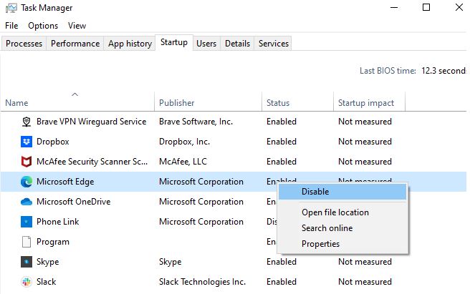Click publisher Slack Technologies Inc.
Image resolution: width=470 pixels, height=294 pixels.
(x=202, y=282)
